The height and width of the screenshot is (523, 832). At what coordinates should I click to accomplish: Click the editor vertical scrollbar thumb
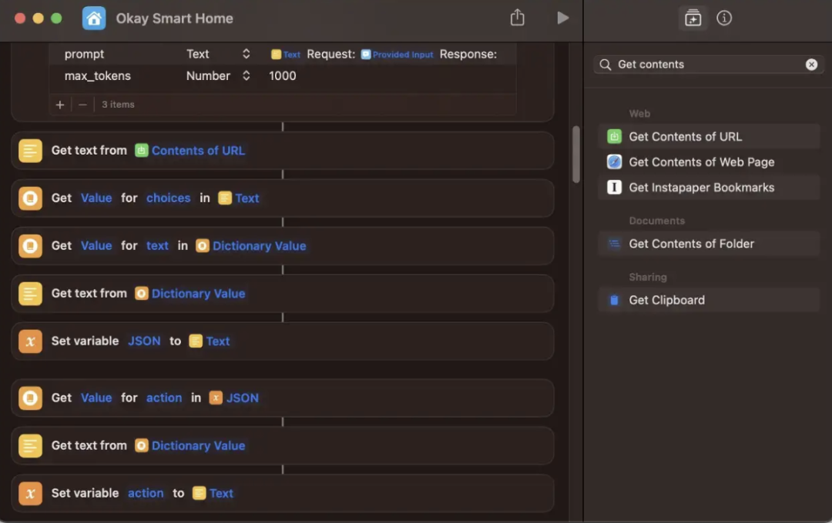tap(576, 154)
